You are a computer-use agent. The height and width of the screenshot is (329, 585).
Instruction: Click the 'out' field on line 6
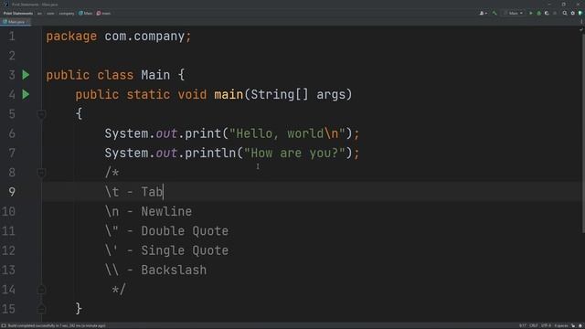pyautogui.click(x=166, y=133)
